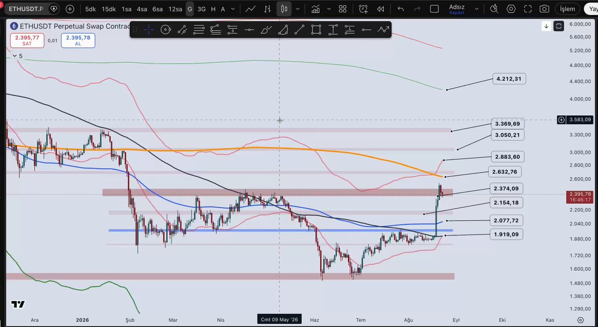Set the chart to 3G timeframe
This screenshot has height=327, width=598.
pyautogui.click(x=201, y=9)
